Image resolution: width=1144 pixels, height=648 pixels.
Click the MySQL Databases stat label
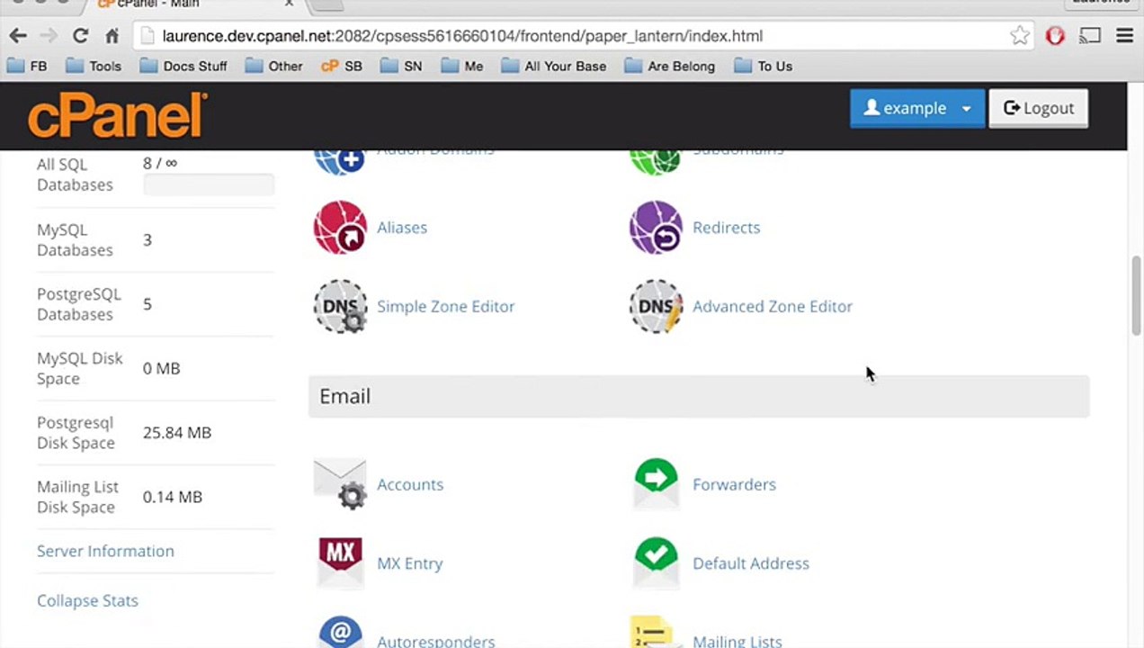coord(75,240)
